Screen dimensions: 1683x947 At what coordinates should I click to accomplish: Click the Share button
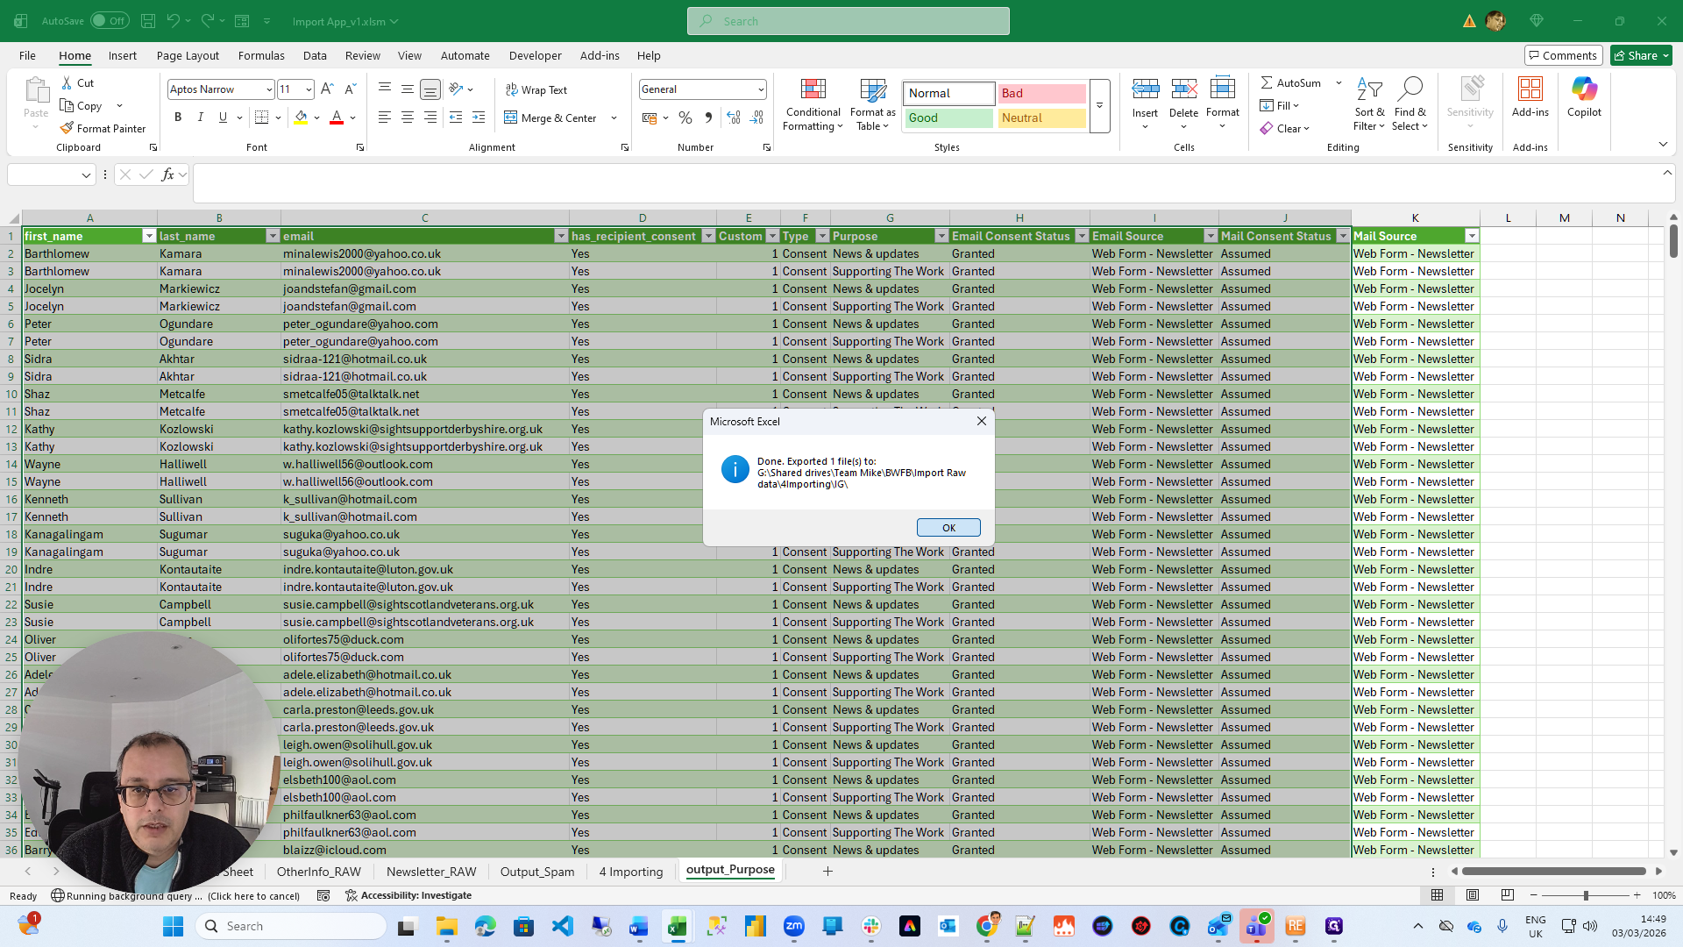(1641, 55)
